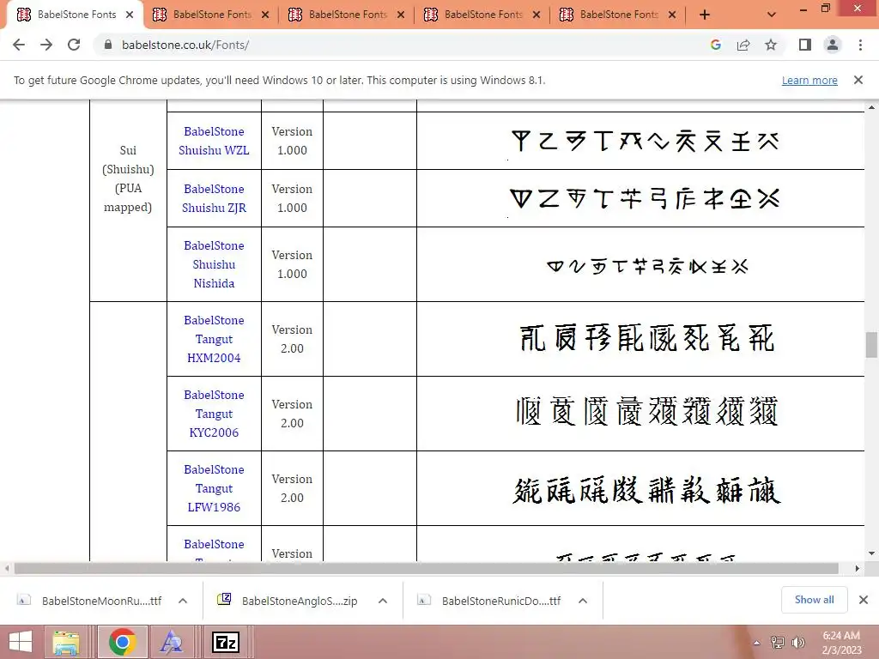Open the BabelStone Shuishu ZJR font link
Screen dimensions: 879x659
[x=214, y=198]
